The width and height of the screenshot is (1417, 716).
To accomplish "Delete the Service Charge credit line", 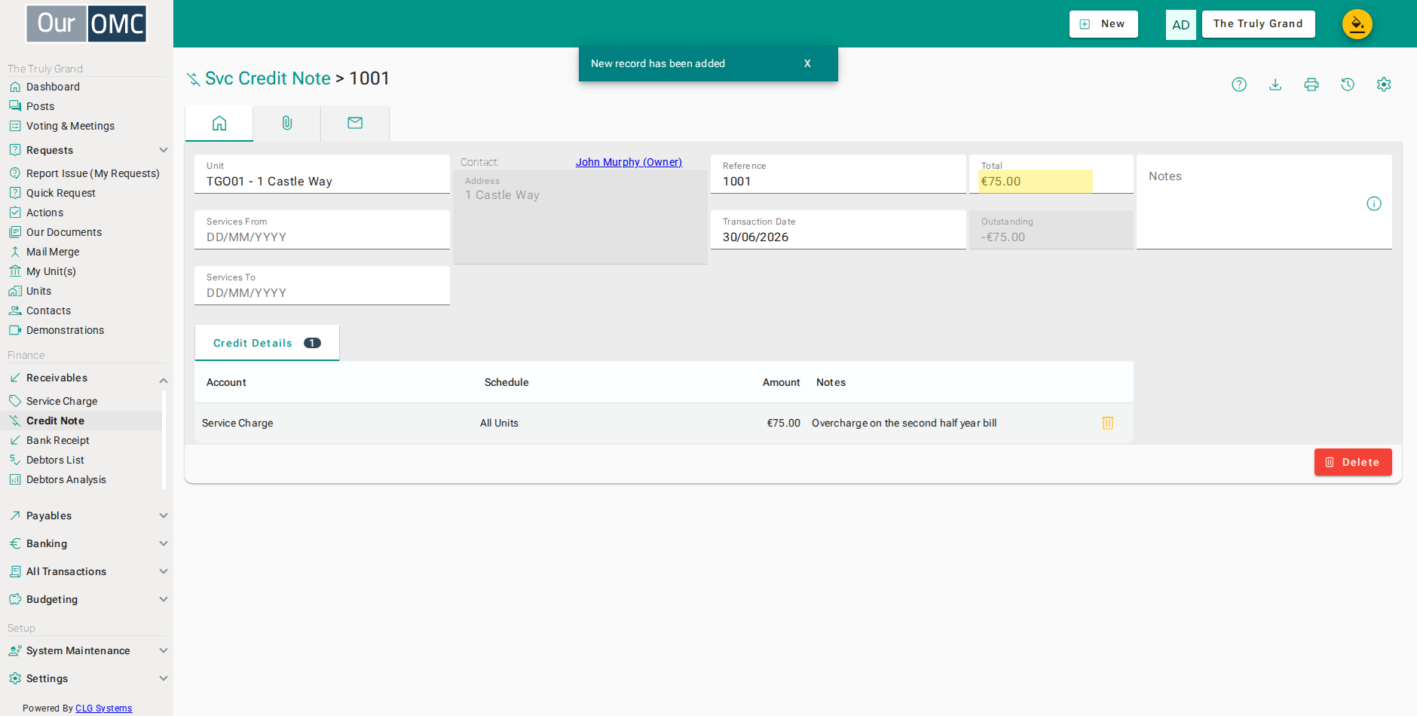I will coord(1108,423).
